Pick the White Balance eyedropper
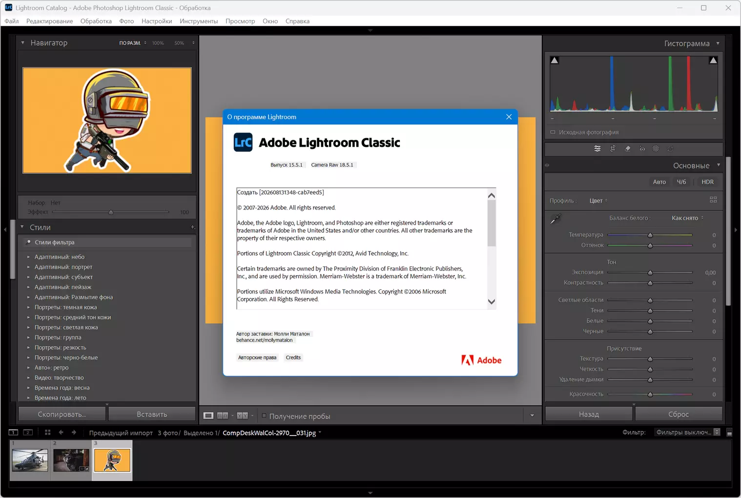 [556, 219]
